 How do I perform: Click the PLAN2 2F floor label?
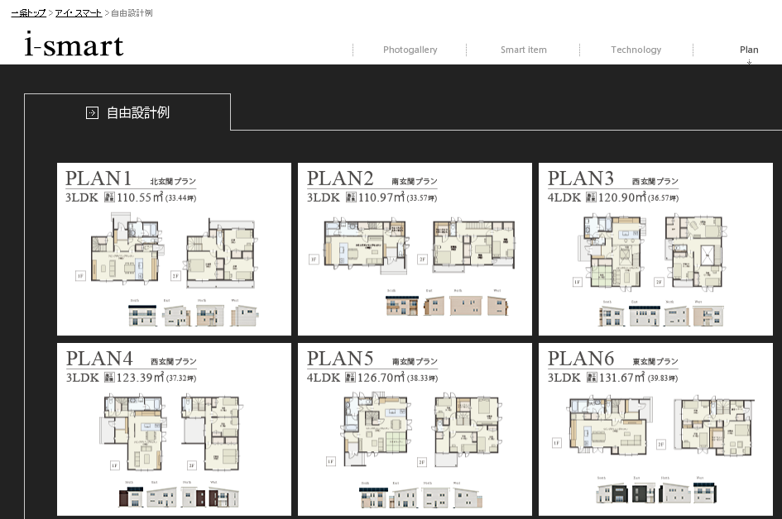click(422, 259)
